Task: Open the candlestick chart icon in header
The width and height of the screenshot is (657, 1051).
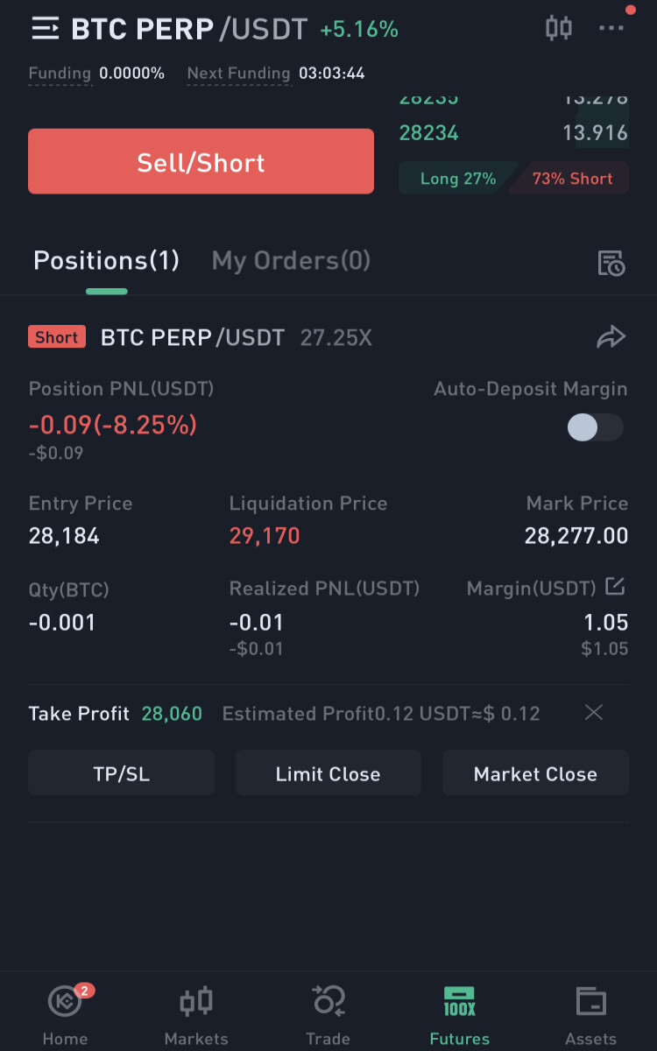Action: tap(559, 28)
